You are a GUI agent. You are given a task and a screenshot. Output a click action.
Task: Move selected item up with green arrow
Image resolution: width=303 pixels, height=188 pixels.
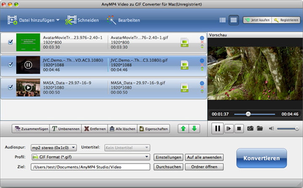tap(183, 128)
